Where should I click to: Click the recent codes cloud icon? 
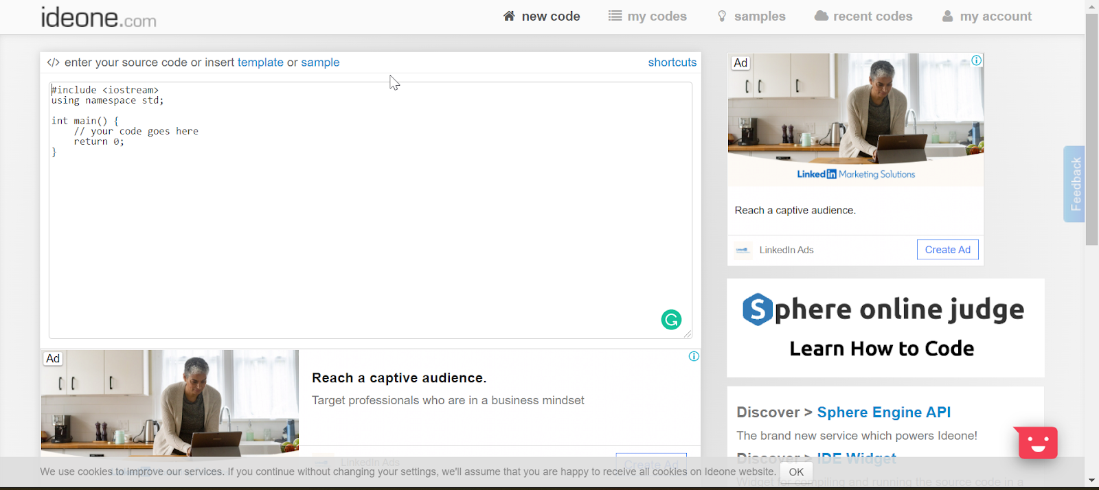tap(822, 16)
